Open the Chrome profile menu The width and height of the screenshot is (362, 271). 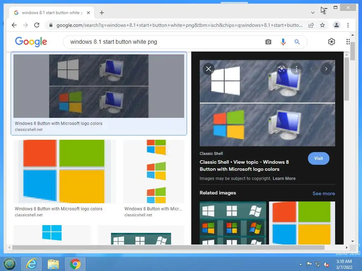click(x=337, y=25)
